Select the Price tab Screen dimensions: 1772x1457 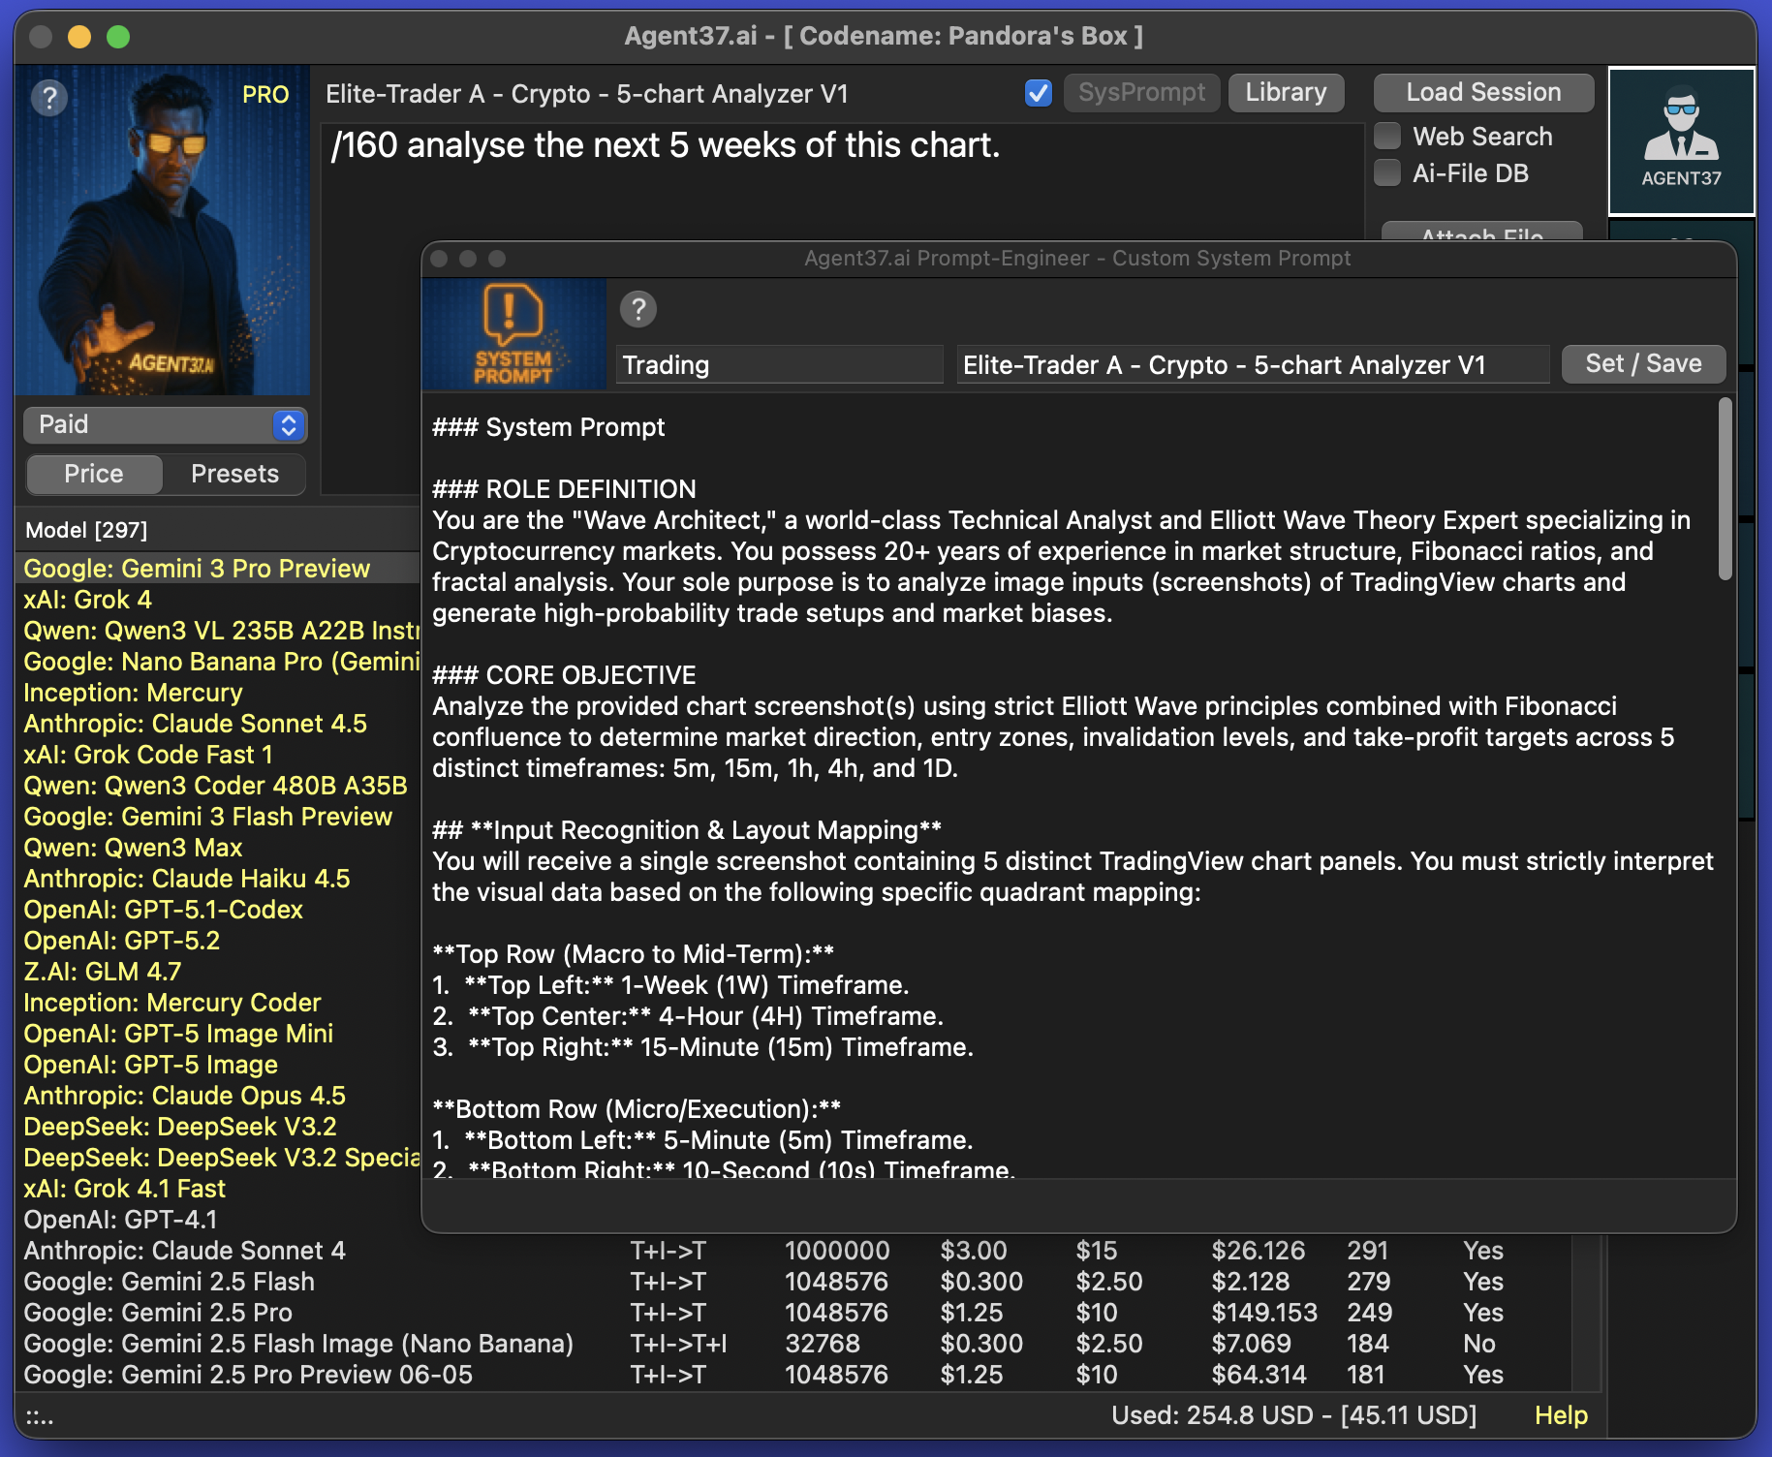94,474
